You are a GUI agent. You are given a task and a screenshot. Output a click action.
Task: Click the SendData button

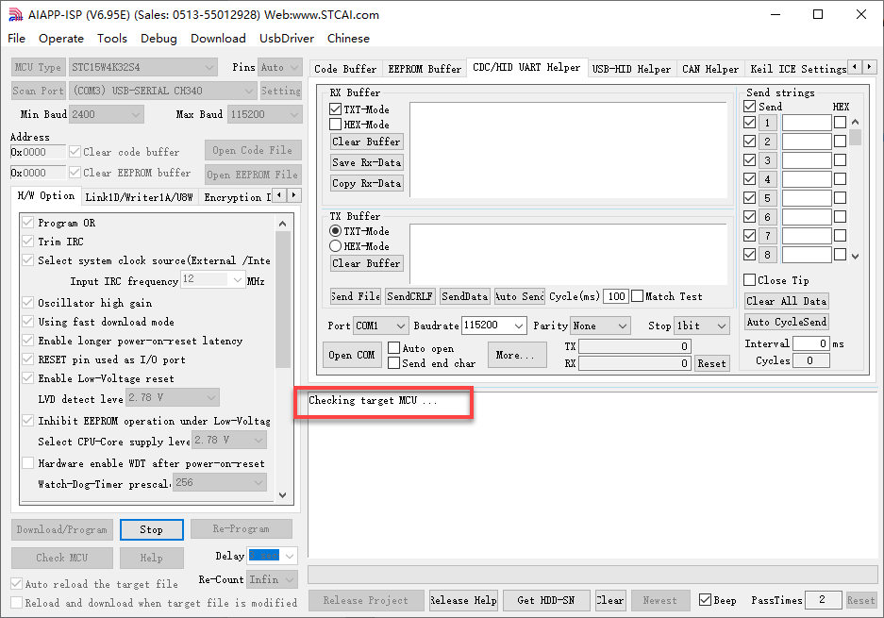tap(464, 296)
